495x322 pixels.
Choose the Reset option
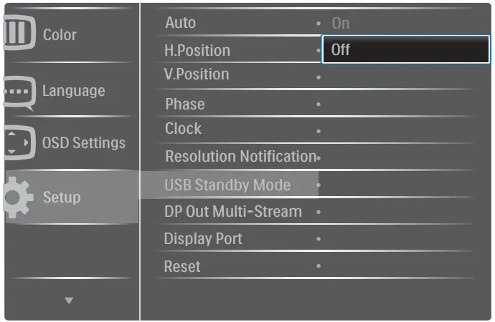[182, 266]
